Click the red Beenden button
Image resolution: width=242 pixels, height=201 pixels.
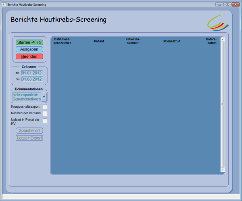point(29,57)
